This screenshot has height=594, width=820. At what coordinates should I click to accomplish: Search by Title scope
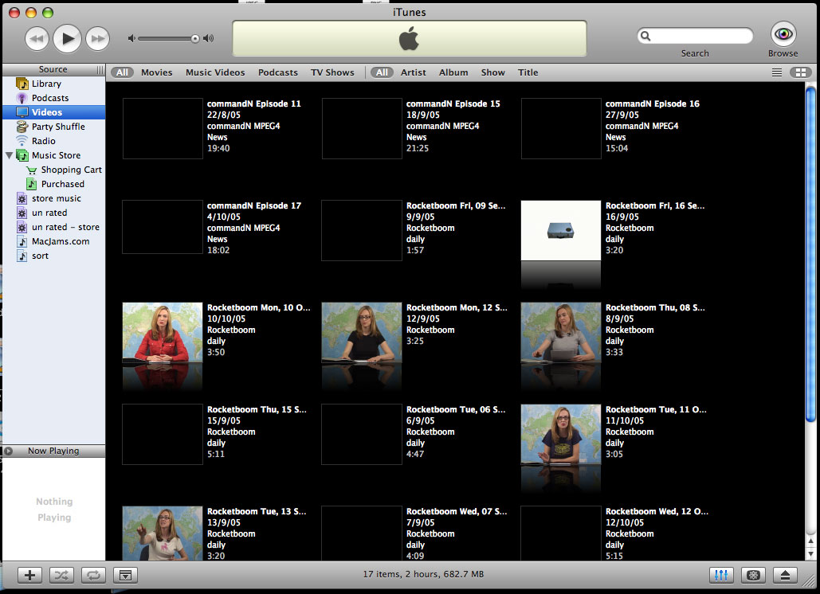pyautogui.click(x=528, y=72)
